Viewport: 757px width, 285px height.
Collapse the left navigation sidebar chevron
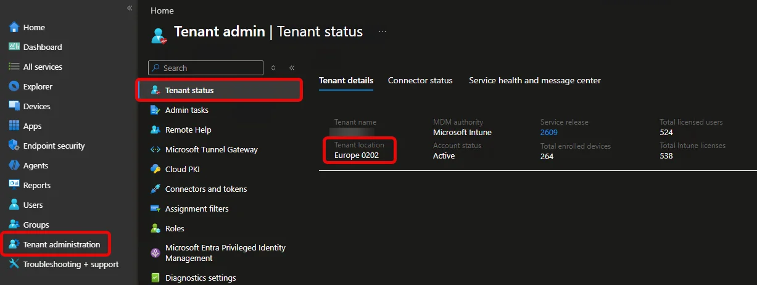(x=130, y=8)
